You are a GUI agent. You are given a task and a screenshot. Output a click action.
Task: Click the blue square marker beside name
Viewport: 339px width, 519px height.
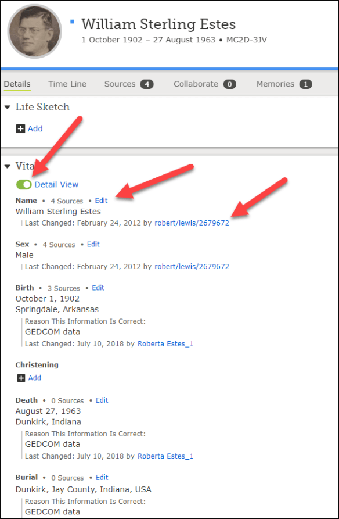(73, 22)
